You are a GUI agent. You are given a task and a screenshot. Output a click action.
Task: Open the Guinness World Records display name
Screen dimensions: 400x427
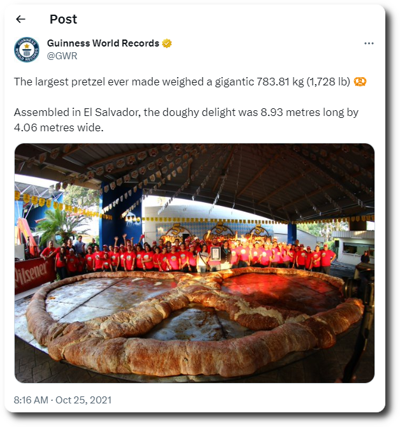[103, 43]
